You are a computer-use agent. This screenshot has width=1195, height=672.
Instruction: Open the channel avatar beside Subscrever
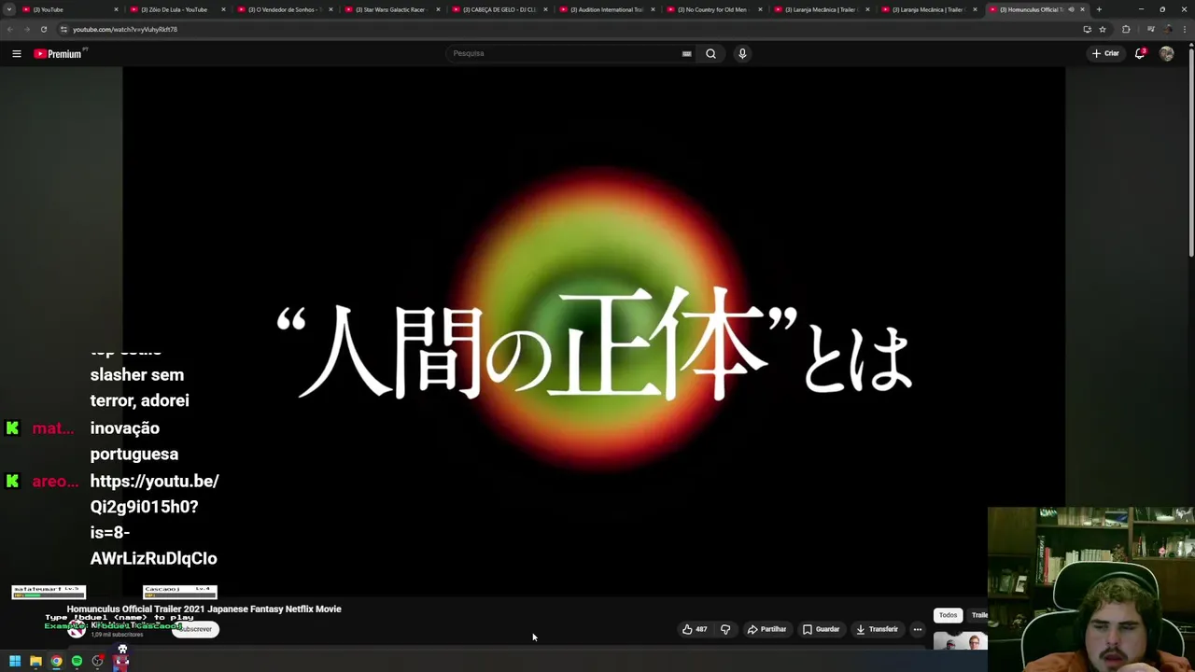point(77,630)
